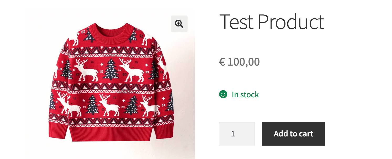The image size is (392, 159).
Task: Click the € 100,00 price
Action: point(240,62)
